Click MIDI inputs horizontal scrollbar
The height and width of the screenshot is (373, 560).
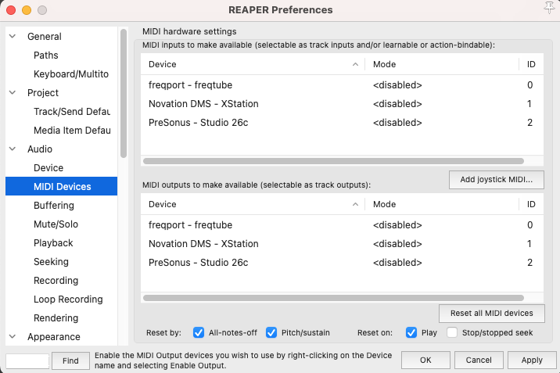point(333,161)
